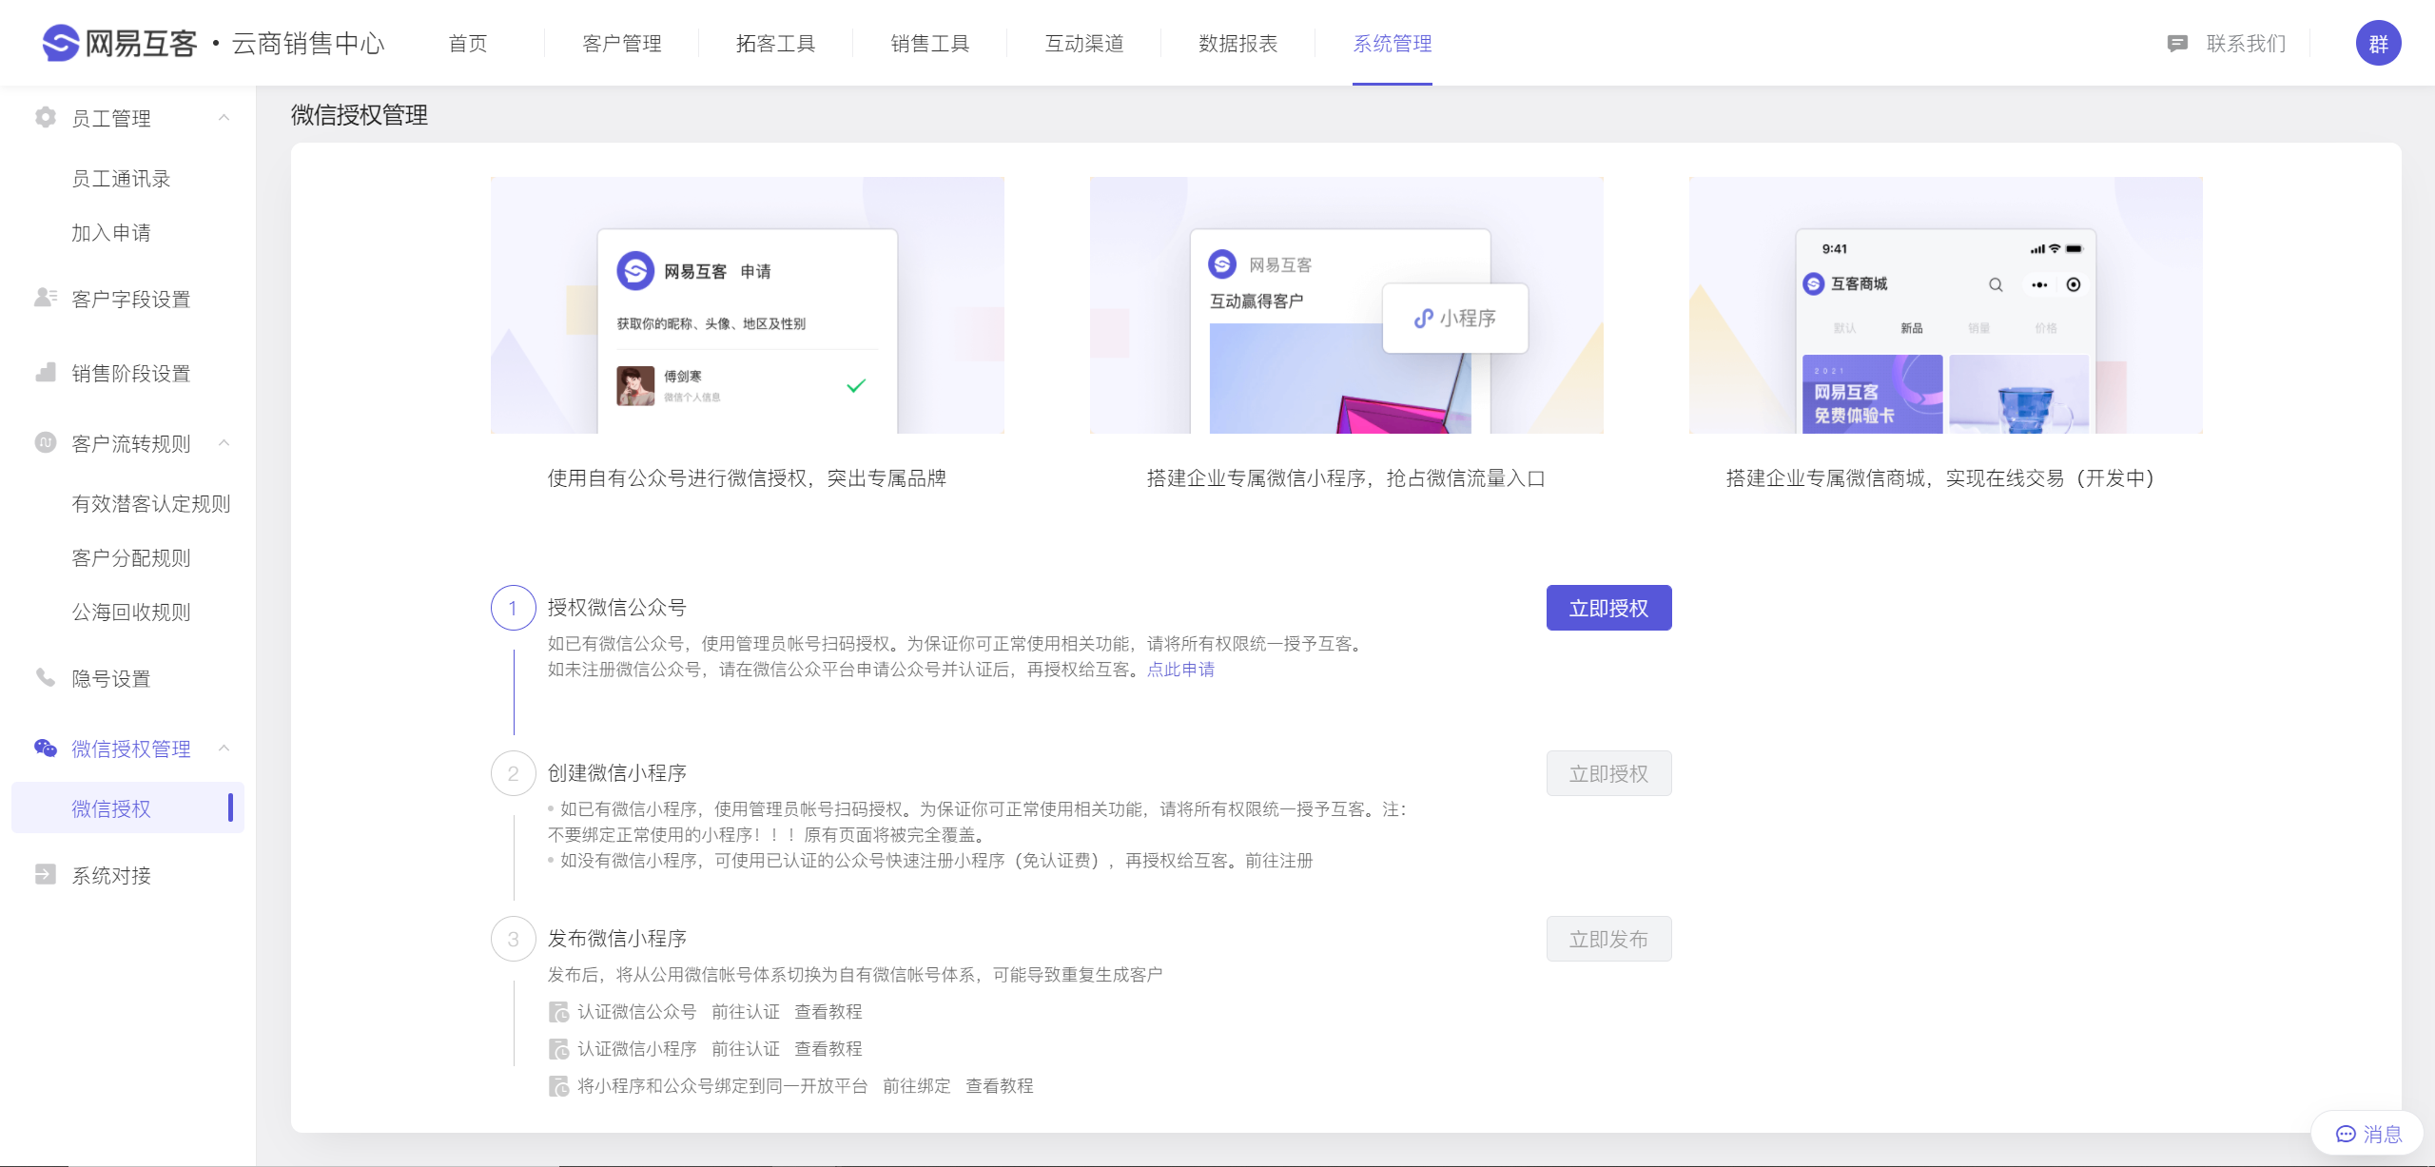Follow the 点此申请 link

pos(1180,670)
